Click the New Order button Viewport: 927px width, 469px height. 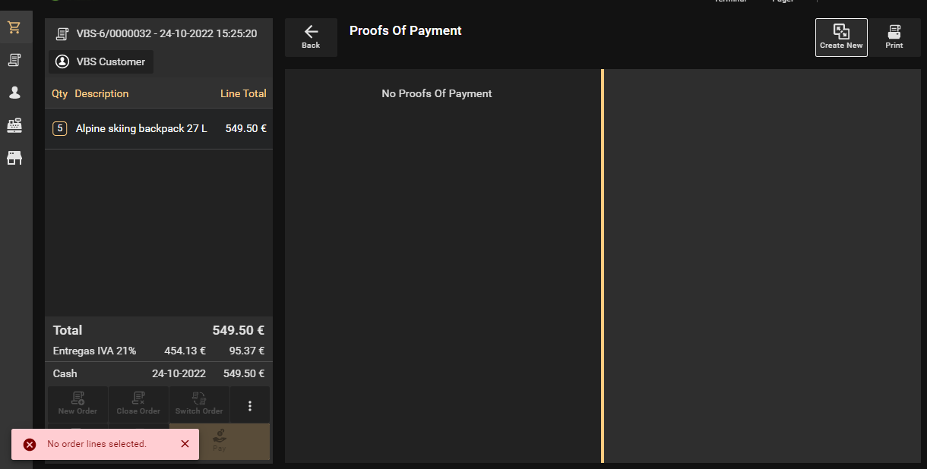pyautogui.click(x=78, y=404)
